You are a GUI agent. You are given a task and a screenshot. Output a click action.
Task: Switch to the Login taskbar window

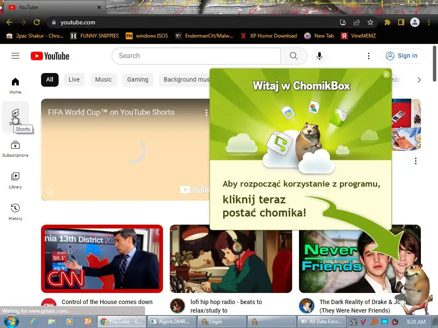222,322
